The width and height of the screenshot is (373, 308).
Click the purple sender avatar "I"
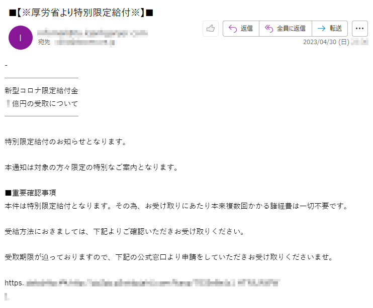[21, 38]
